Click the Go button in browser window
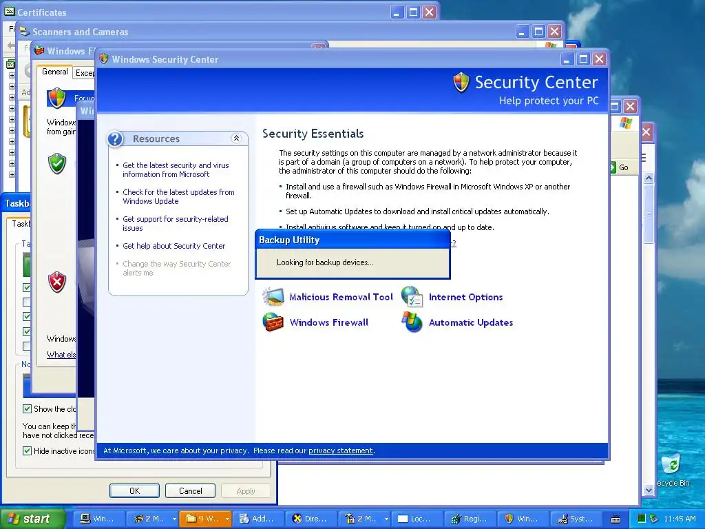This screenshot has height=529, width=705. pos(620,167)
